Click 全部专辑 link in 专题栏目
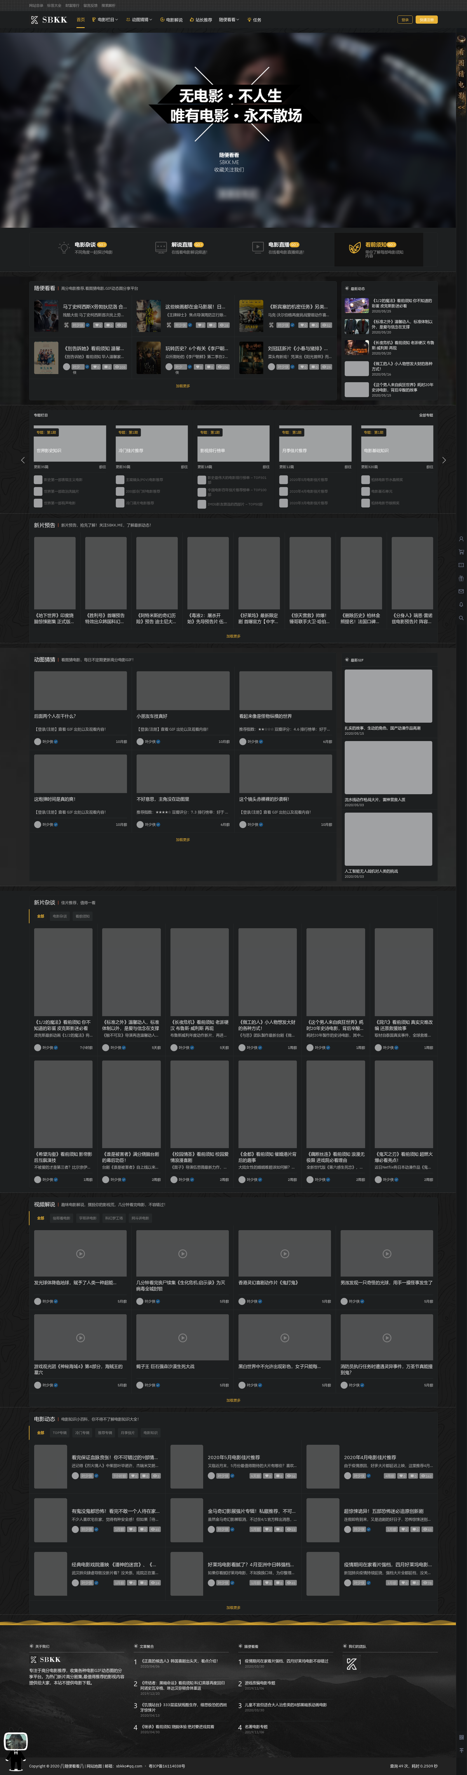 point(426,416)
